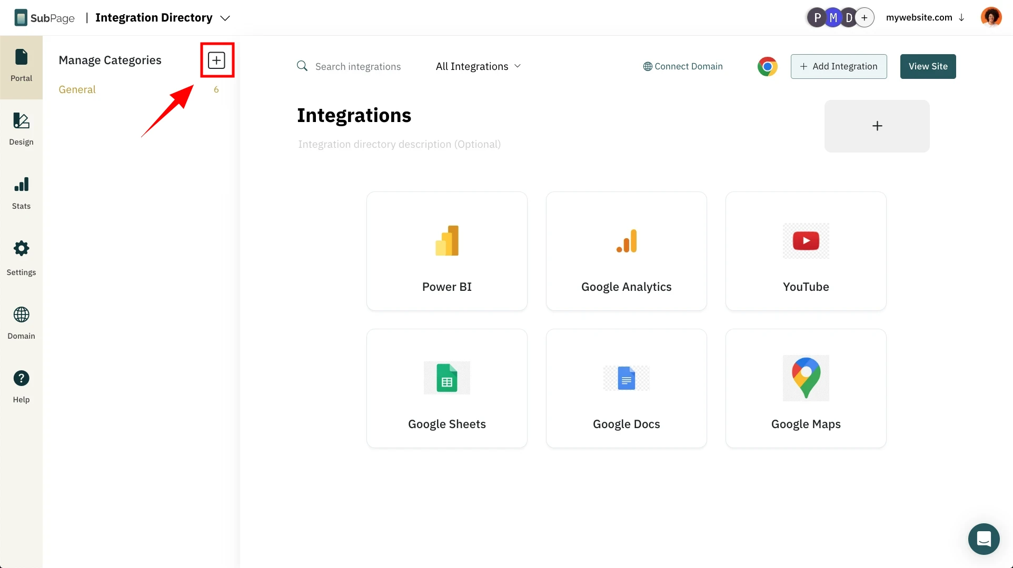Open the Google Analytics integration card

(627, 251)
